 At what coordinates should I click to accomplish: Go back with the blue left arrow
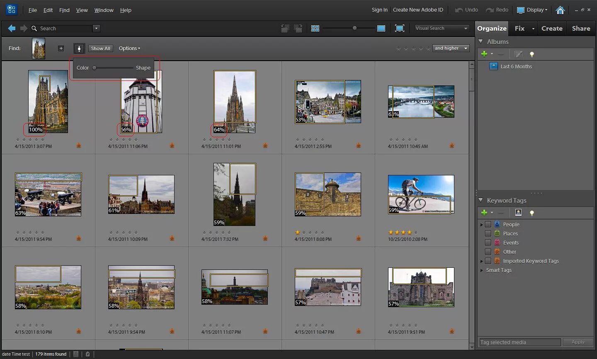coord(12,28)
